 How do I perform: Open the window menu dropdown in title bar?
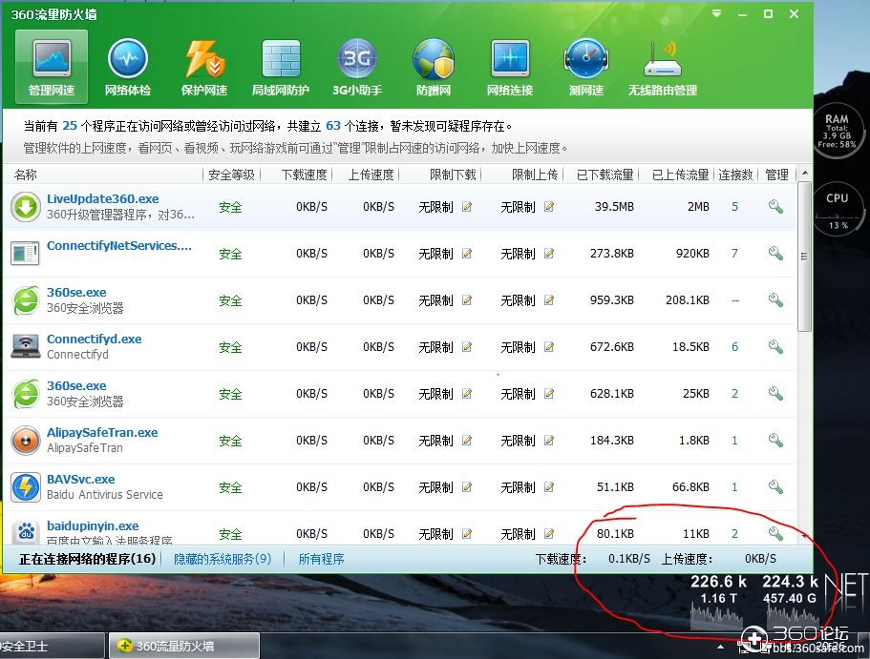(717, 14)
